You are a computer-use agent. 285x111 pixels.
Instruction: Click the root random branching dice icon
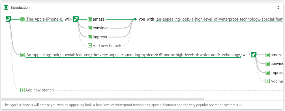tap(8, 19)
